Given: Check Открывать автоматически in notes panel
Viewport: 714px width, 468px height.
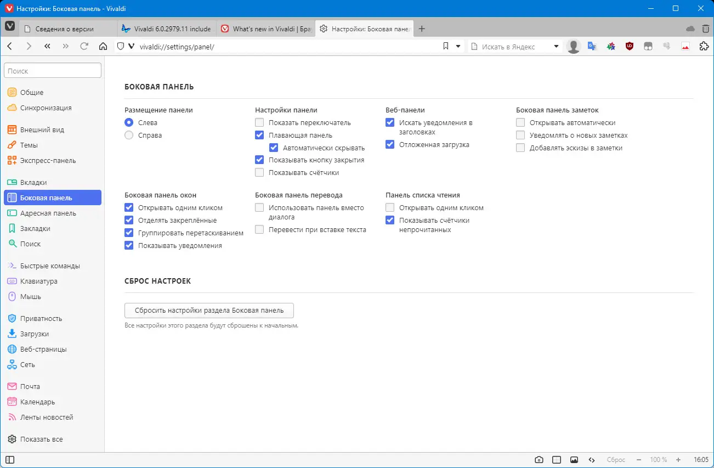Looking at the screenshot, I should tap(520, 122).
